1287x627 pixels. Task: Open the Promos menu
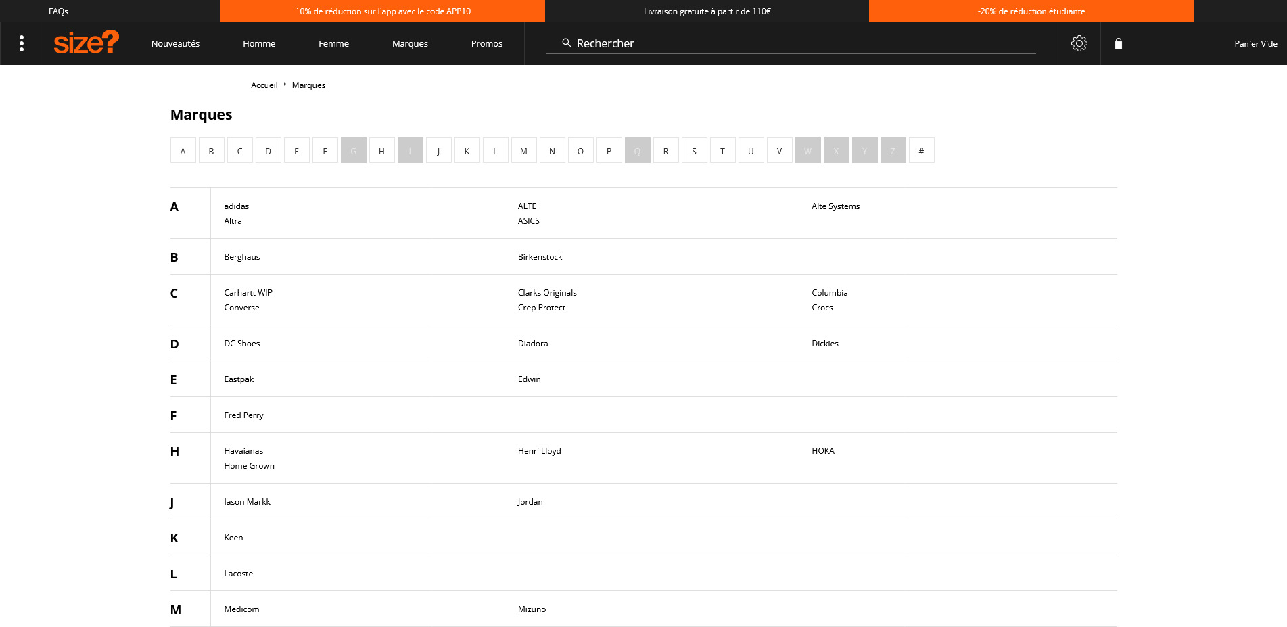487,43
